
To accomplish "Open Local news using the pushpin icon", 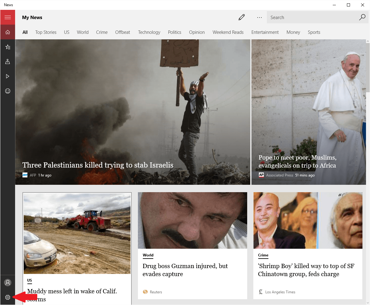I will click(8, 61).
